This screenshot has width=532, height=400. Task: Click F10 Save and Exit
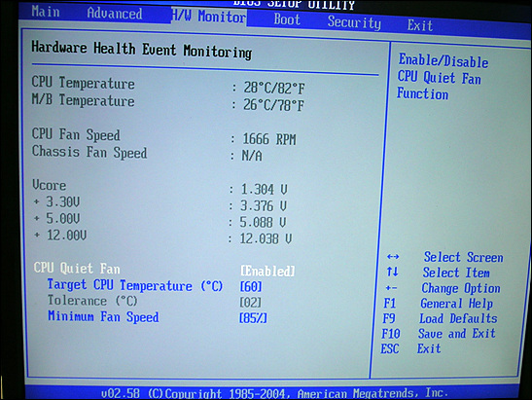439,334
